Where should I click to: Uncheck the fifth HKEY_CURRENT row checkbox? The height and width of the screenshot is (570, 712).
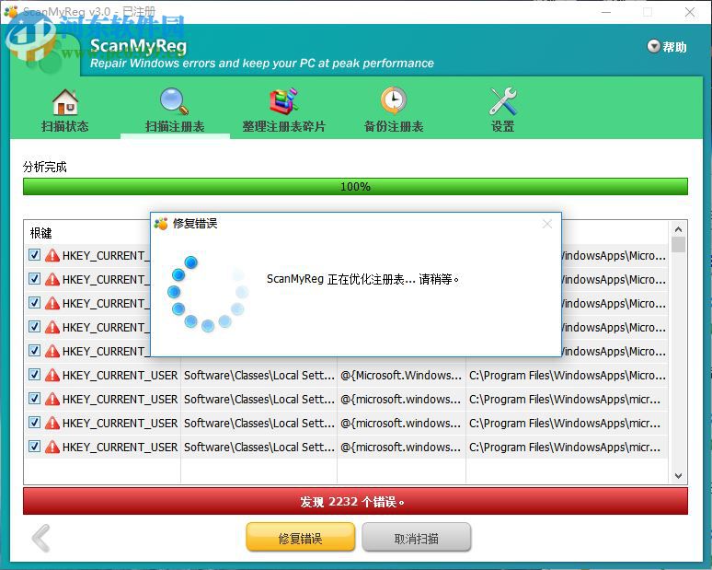(x=35, y=351)
